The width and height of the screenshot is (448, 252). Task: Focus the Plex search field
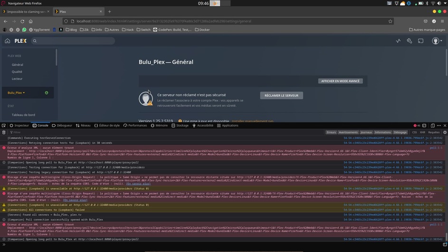tap(73, 41)
